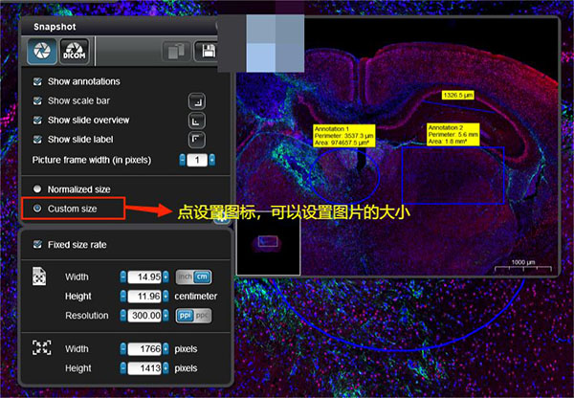
Task: Disable Fixed size rate checkbox
Action: tap(37, 244)
